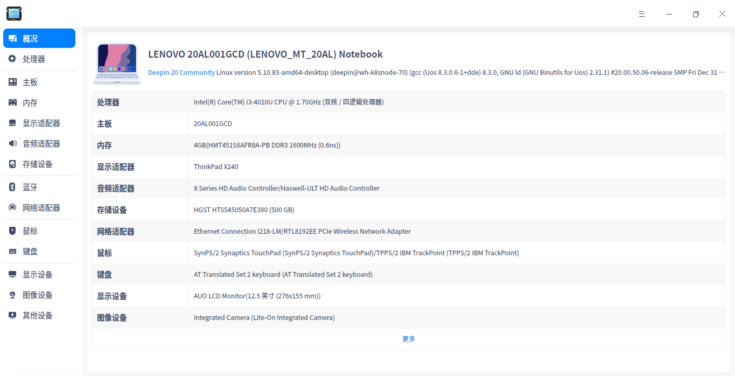Click the 主板 motherboard icon in sidebar
Image resolution: width=735 pixels, height=376 pixels.
tap(12, 82)
